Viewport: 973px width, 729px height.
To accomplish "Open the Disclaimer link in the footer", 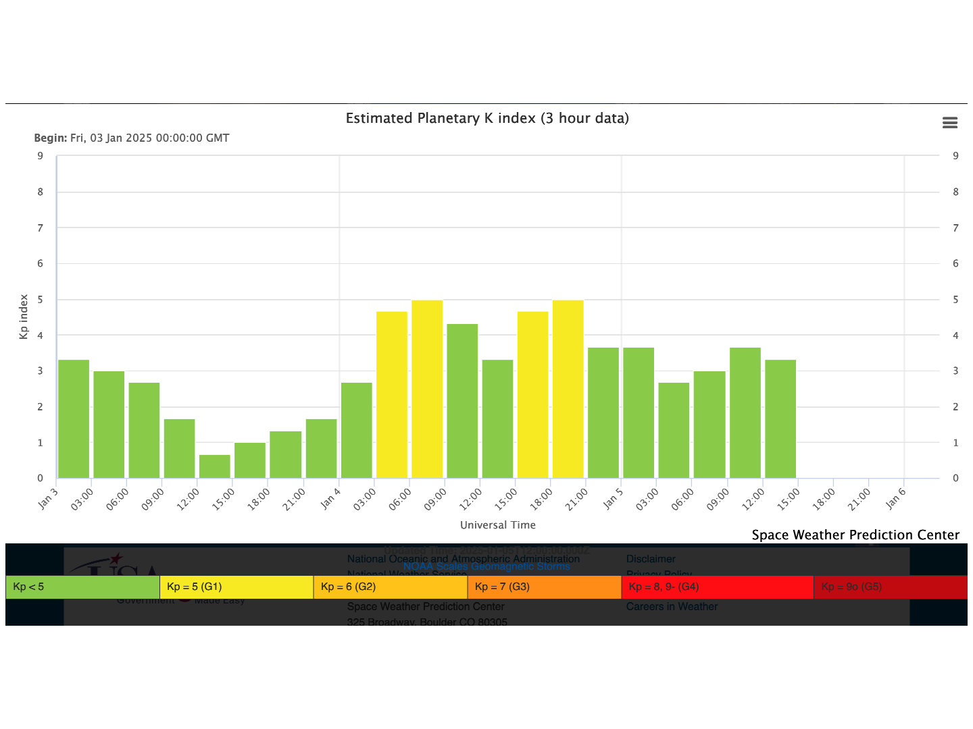I will (x=651, y=559).
